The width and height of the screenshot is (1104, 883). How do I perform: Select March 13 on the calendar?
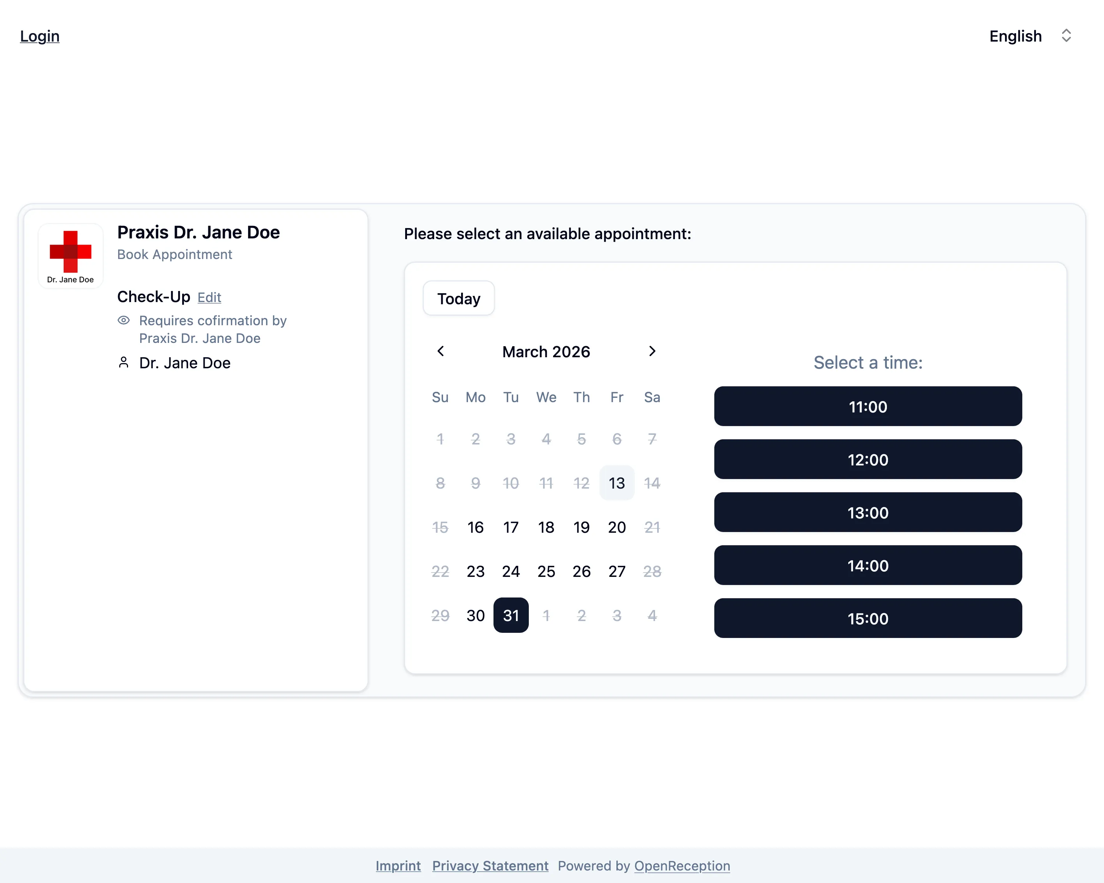pos(616,483)
